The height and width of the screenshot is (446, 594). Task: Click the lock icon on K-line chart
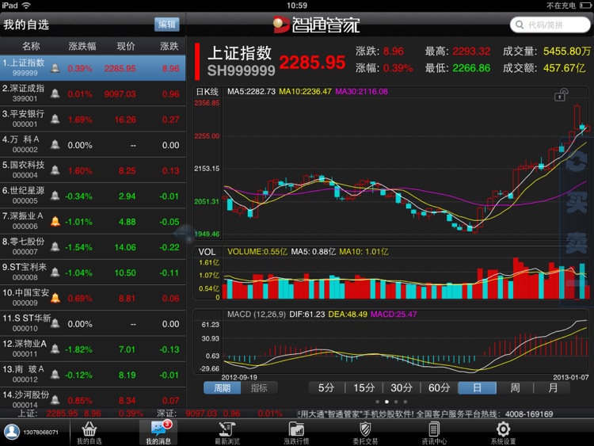[561, 96]
